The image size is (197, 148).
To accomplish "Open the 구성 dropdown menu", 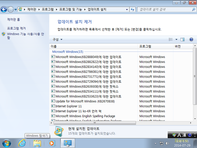I will click(58, 39).
